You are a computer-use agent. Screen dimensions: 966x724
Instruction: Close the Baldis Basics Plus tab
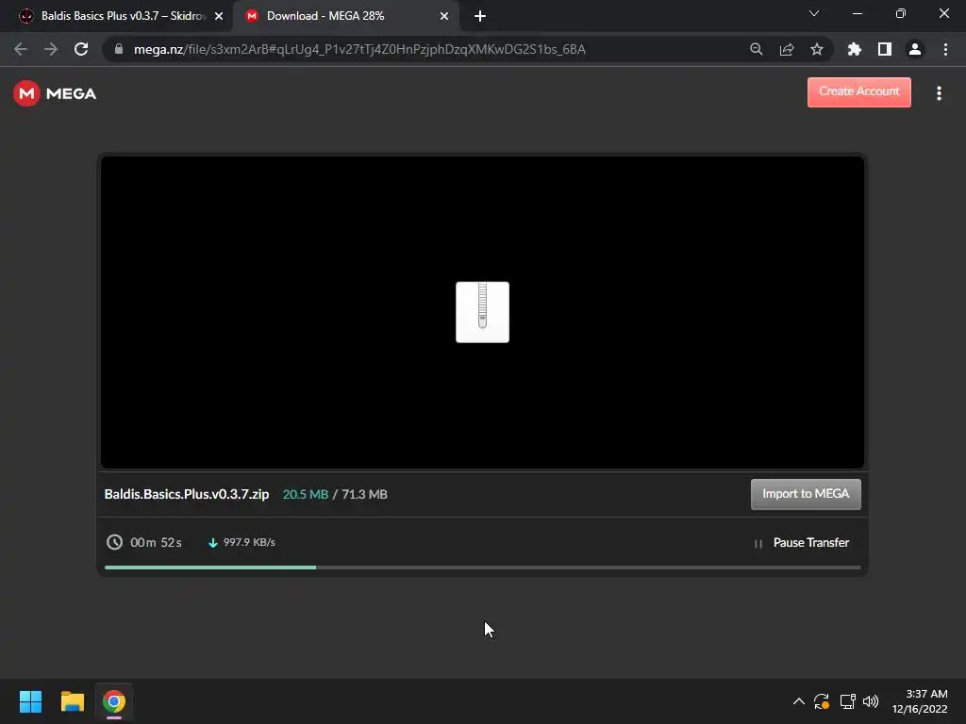coord(219,17)
